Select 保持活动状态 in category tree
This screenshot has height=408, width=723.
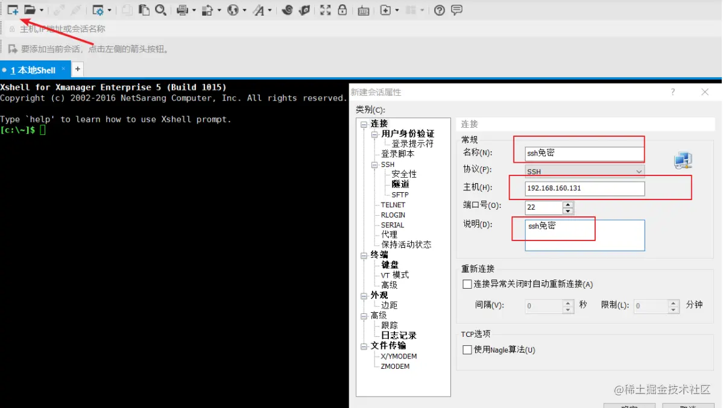click(x=406, y=245)
